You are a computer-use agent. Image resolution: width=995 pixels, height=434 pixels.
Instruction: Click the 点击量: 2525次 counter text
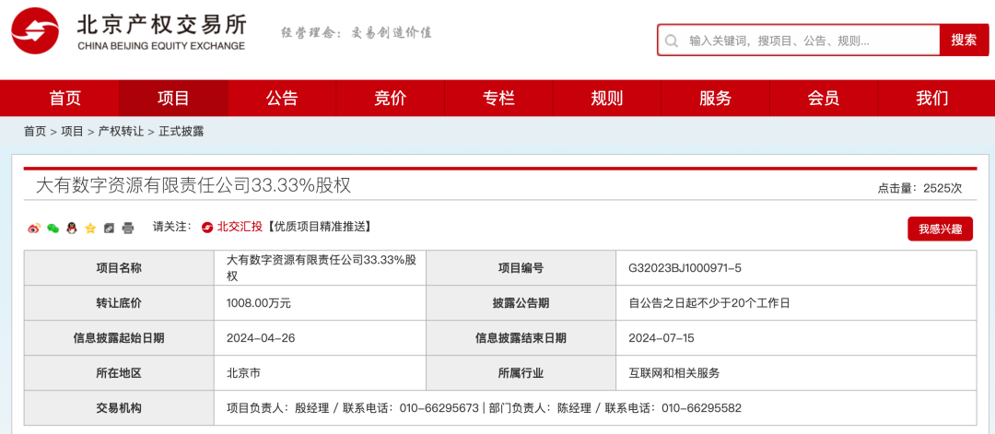(919, 188)
